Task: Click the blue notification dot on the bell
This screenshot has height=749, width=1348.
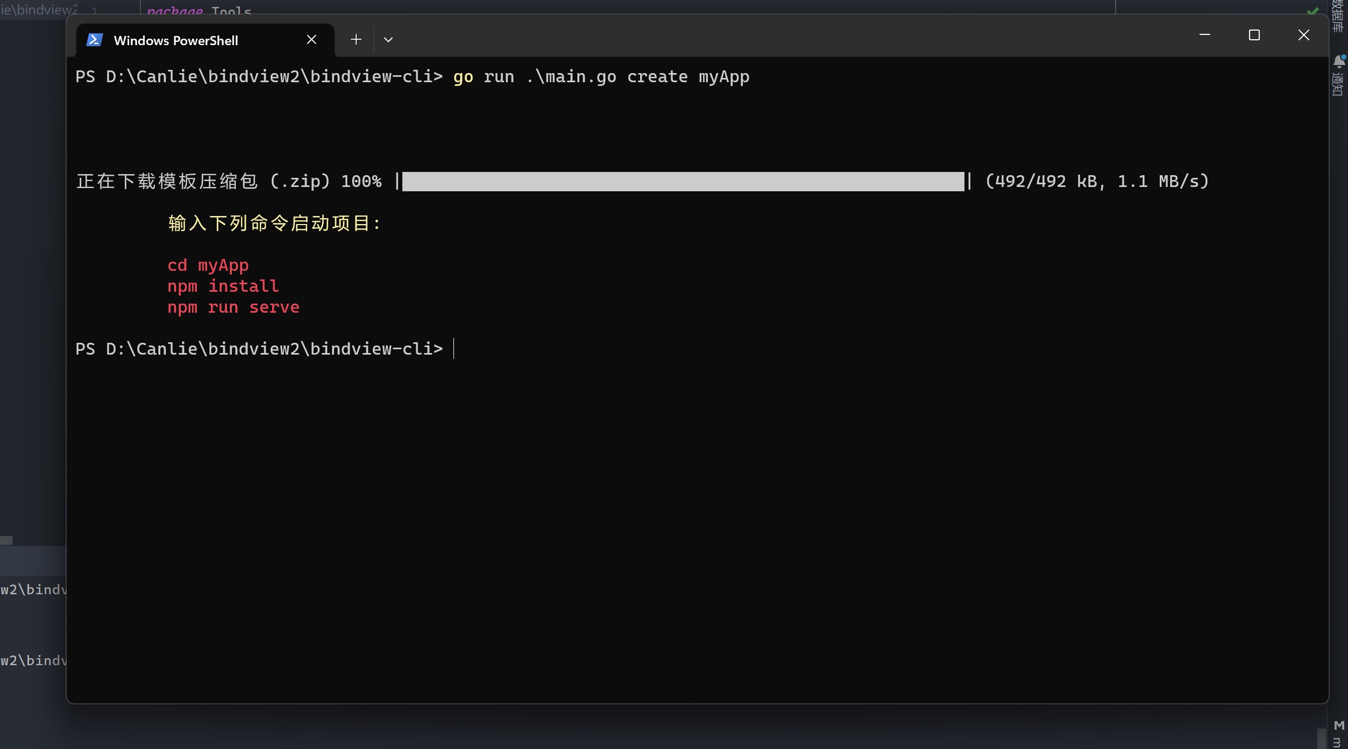Action: [x=1344, y=56]
